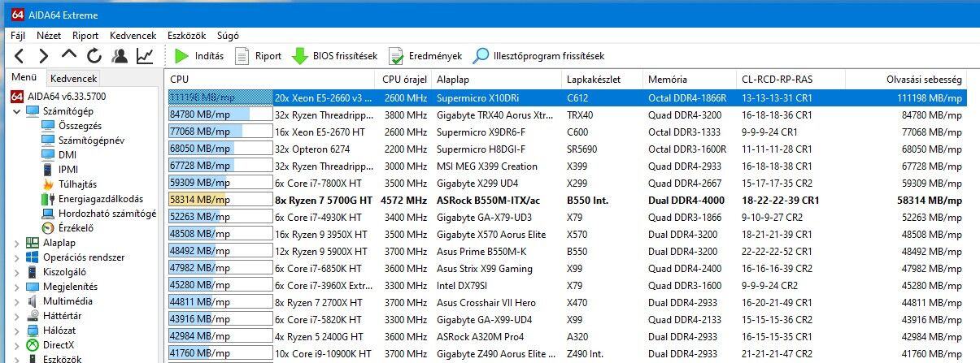
Task: Select the 12x Ryzen 9 5900X HT row
Action: tap(566, 251)
